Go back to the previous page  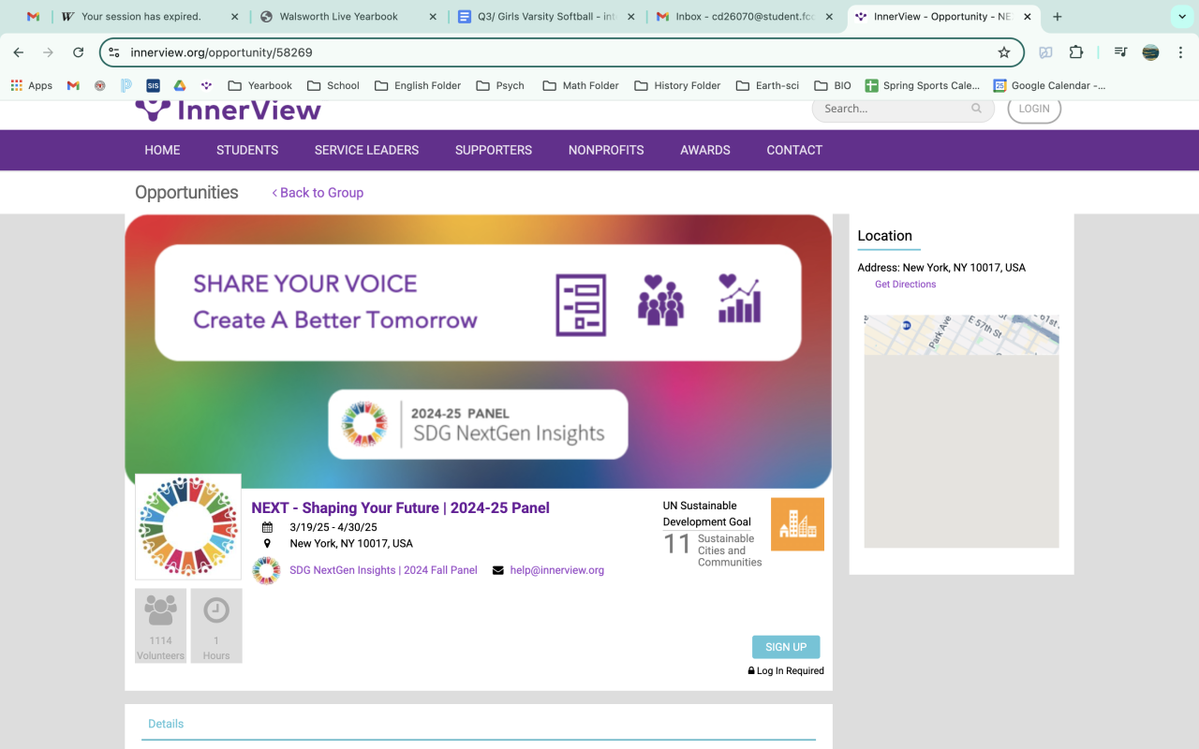click(x=19, y=52)
